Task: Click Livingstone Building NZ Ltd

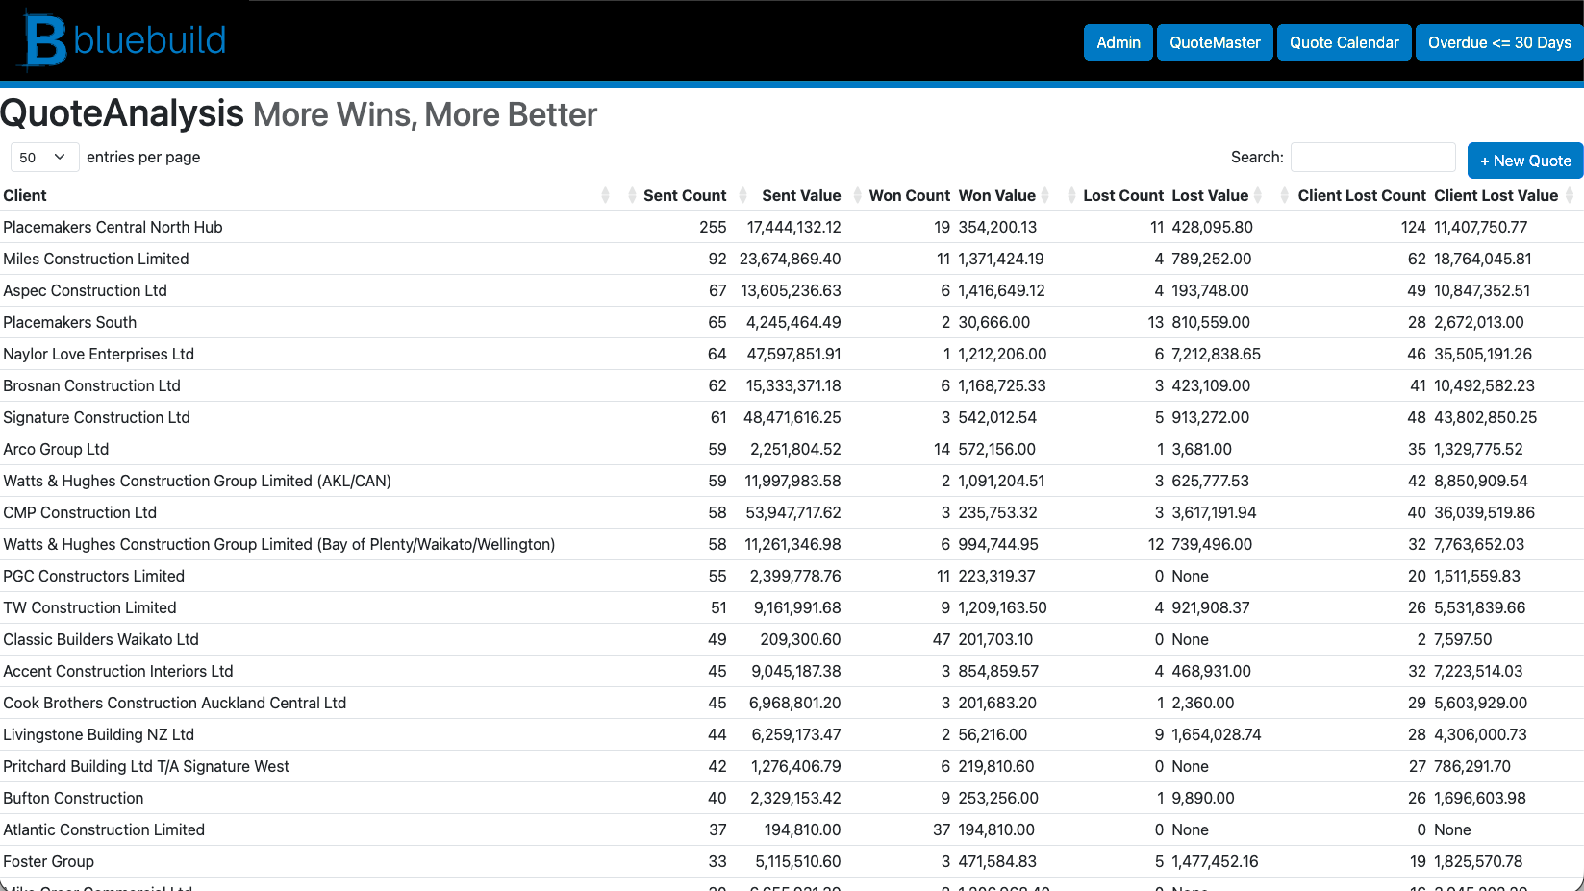Action: pos(98,734)
